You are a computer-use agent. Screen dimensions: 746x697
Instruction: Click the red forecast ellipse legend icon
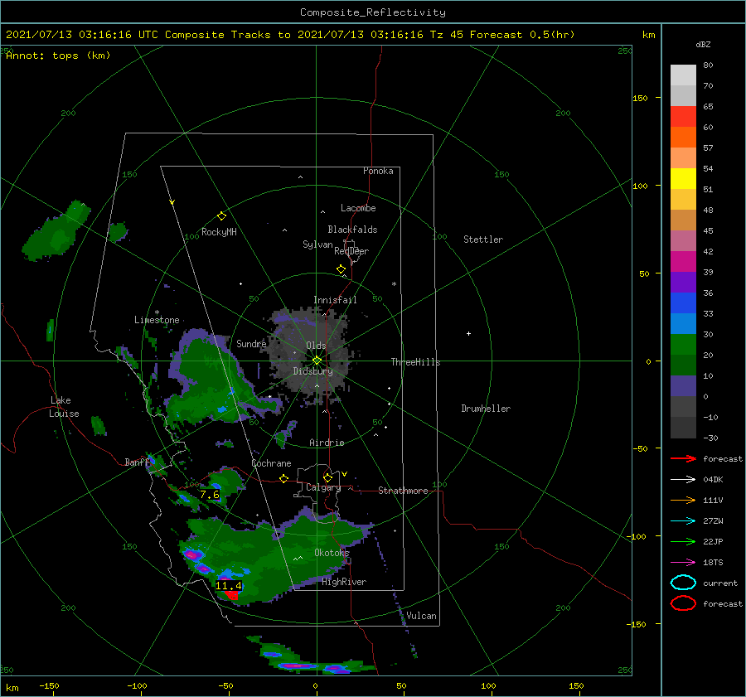[683, 603]
